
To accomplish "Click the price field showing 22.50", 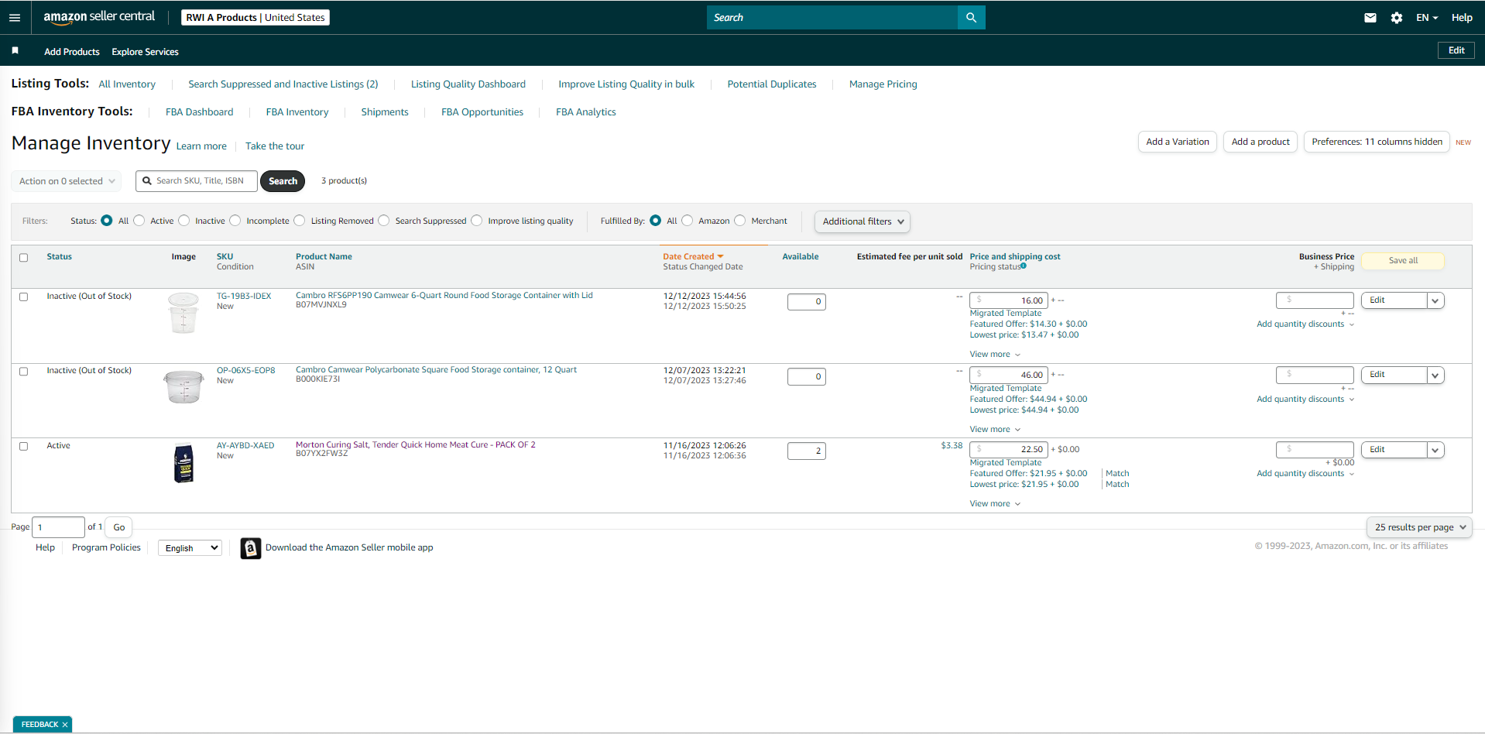I will pyautogui.click(x=1009, y=450).
